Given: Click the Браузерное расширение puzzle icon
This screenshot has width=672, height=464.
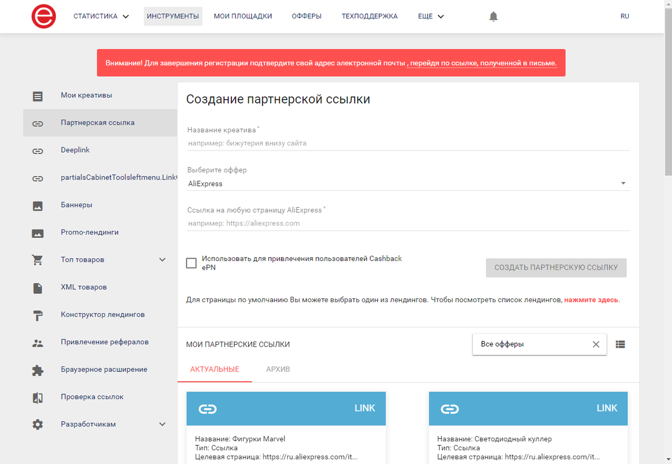Looking at the screenshot, I should click(x=38, y=370).
